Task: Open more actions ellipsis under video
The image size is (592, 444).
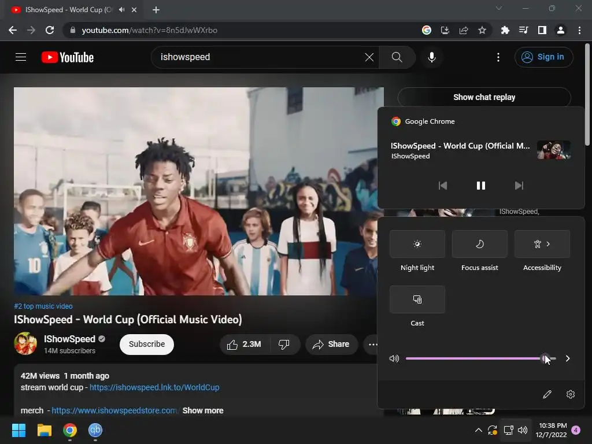Action: (373, 345)
